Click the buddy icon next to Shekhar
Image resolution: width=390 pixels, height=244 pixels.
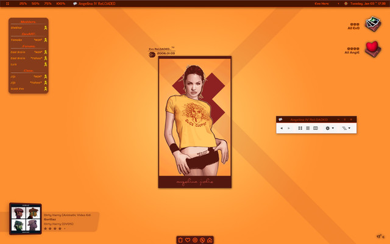click(46, 28)
